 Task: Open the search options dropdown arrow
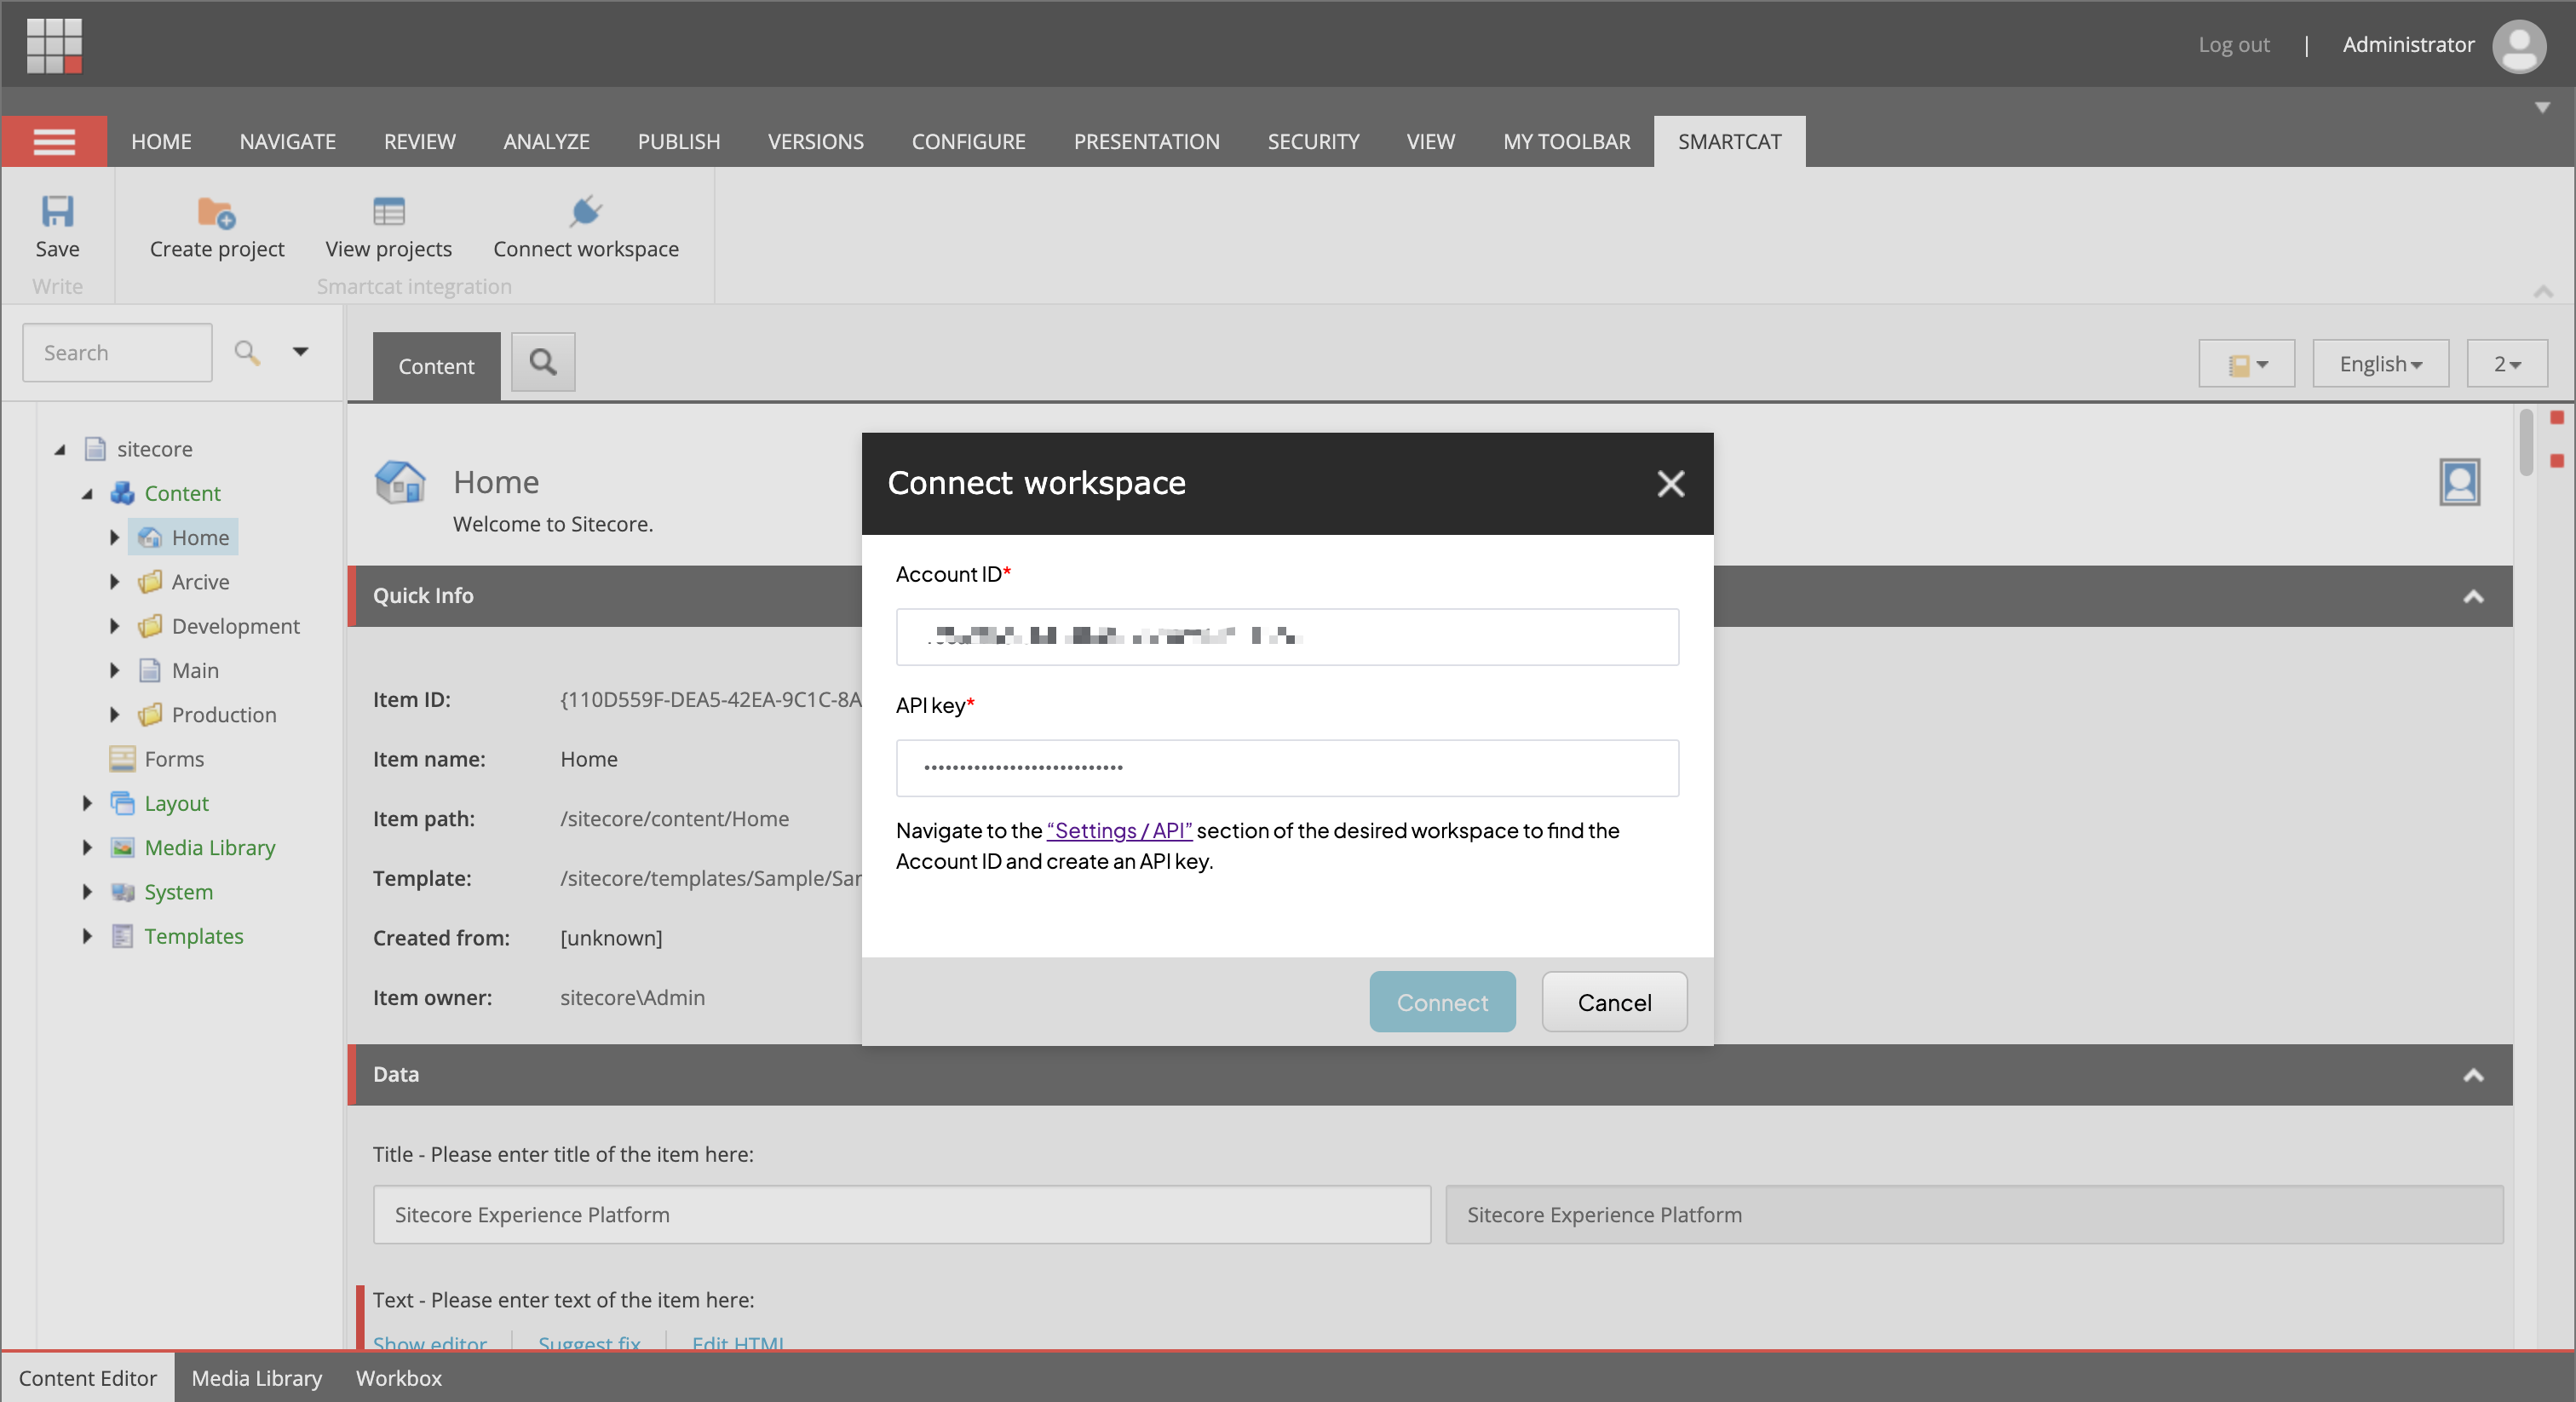coord(300,352)
